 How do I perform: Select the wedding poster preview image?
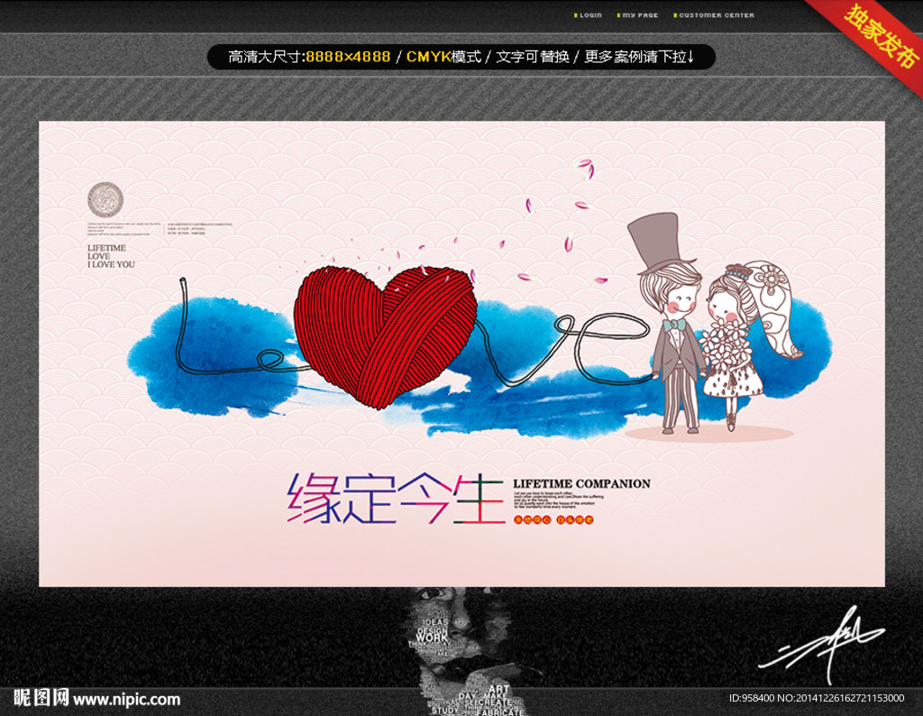click(461, 353)
